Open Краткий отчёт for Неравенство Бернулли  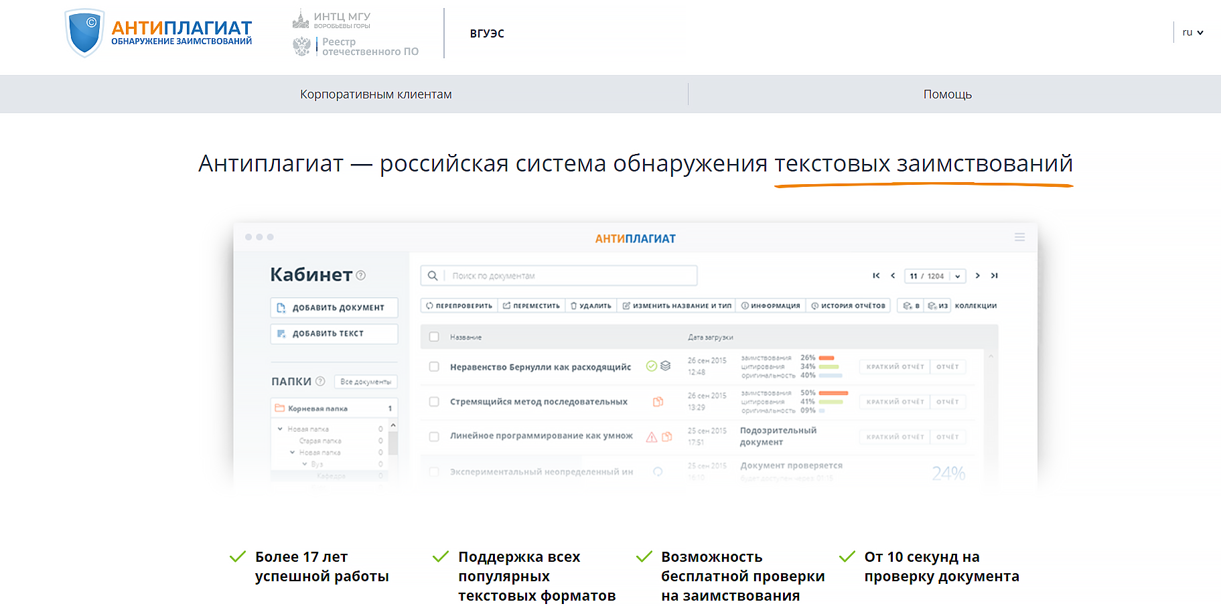[x=895, y=366]
